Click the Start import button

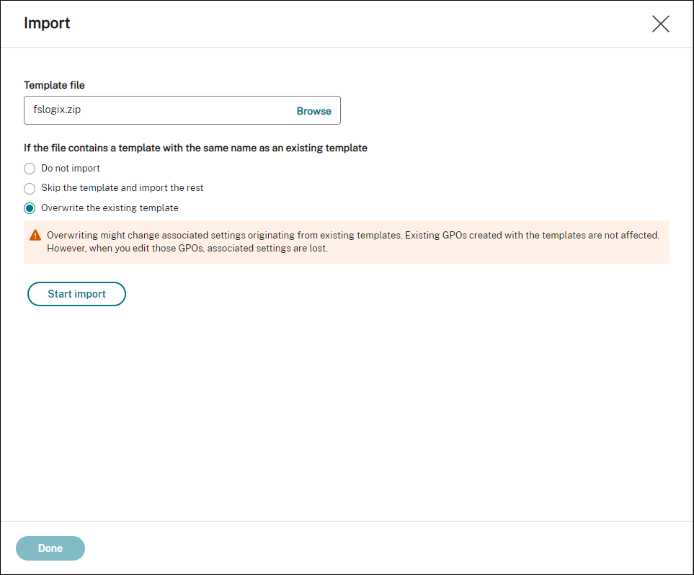point(76,294)
